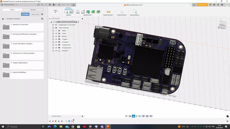
Task: Click the Carregar button
Action: click(x=25, y=14)
